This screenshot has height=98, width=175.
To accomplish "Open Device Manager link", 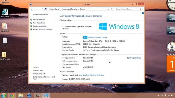I will click(39, 20).
